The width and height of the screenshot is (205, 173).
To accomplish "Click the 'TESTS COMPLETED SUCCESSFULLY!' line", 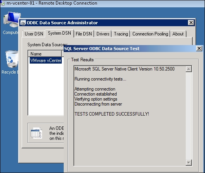I will coord(112,114).
